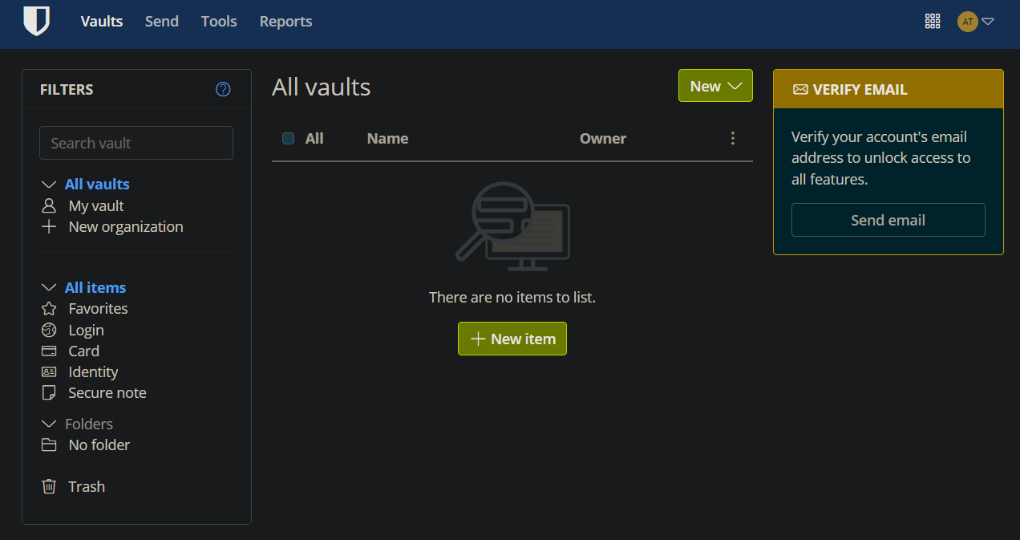Open the AT account avatar menu
Viewport: 1020px width, 540px height.
968,22
